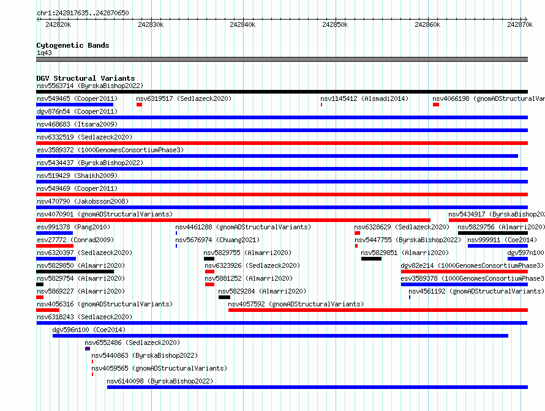Viewport: 545px width, 411px height.
Task: Select the nsv468683 (Itsara2009) label
Action: pos(77,124)
